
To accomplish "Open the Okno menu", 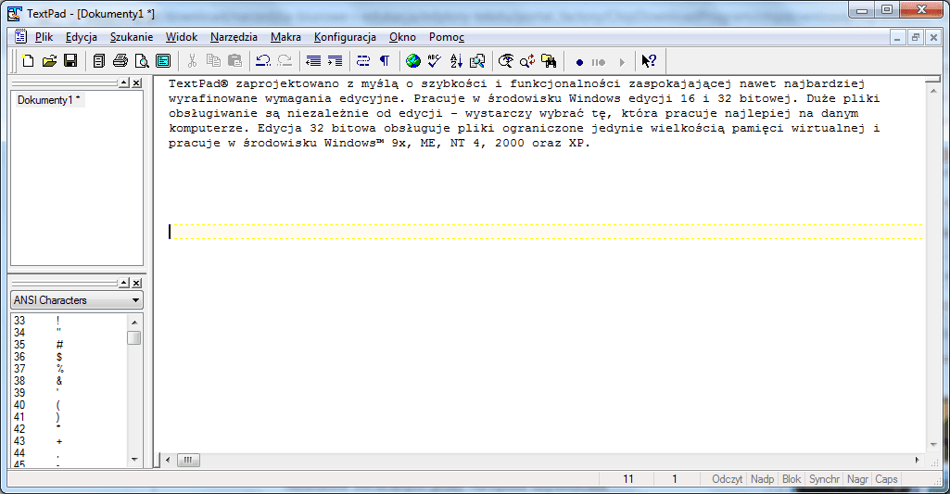I will (402, 37).
